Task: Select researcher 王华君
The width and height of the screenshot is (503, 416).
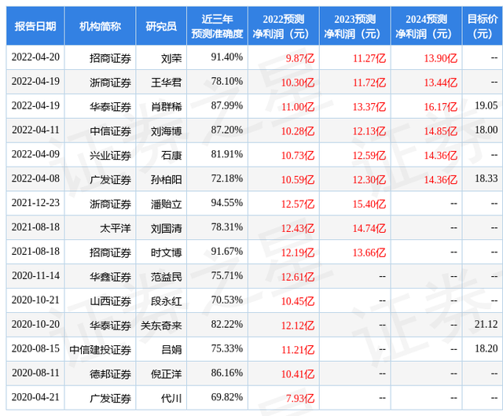Action: 166,83
